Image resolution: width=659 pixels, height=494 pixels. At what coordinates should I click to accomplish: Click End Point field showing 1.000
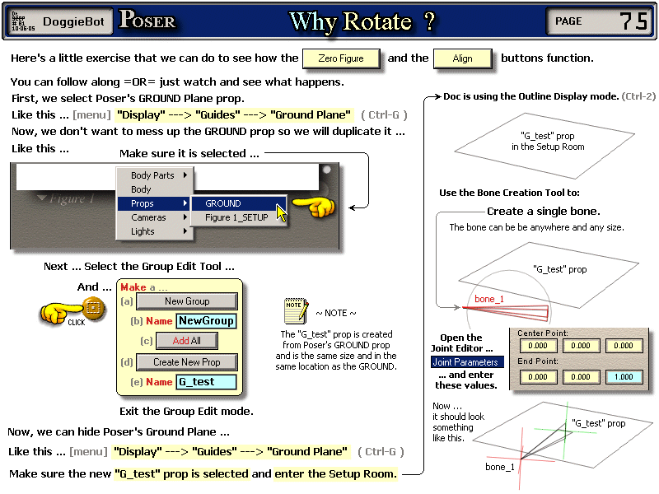624,377
